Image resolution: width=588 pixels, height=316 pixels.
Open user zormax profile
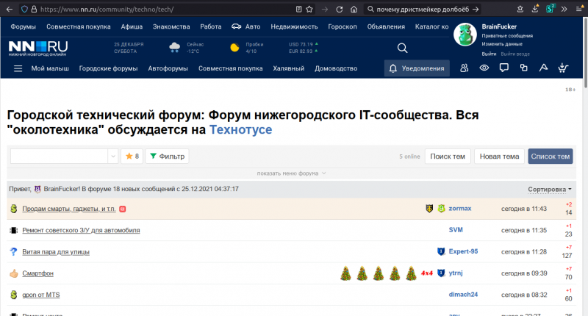click(460, 209)
